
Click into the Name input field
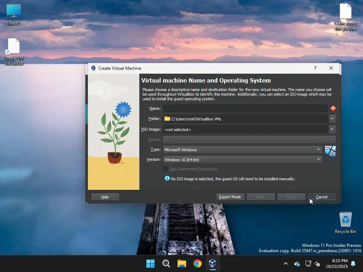[246, 108]
